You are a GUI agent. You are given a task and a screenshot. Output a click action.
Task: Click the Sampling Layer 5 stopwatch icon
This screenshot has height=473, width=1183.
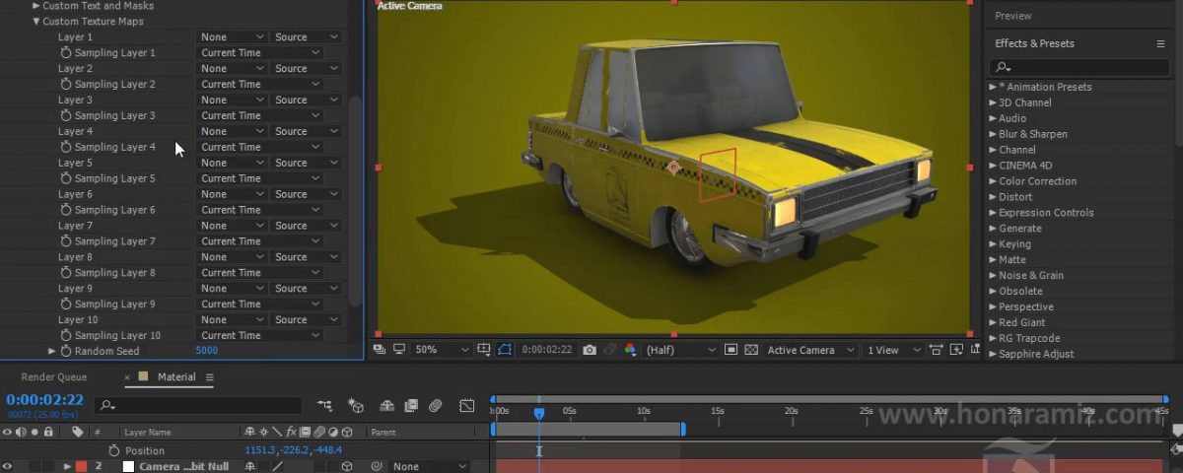(x=66, y=178)
